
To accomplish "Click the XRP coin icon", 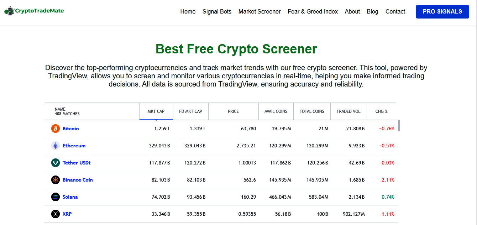I will point(55,214).
